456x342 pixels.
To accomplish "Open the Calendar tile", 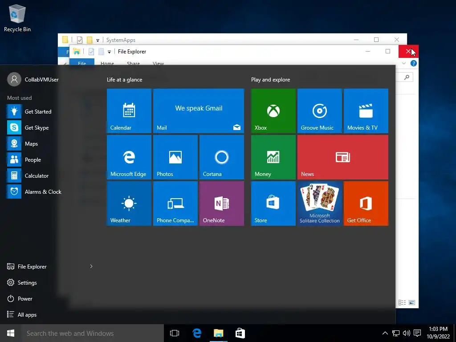I will coord(129,111).
